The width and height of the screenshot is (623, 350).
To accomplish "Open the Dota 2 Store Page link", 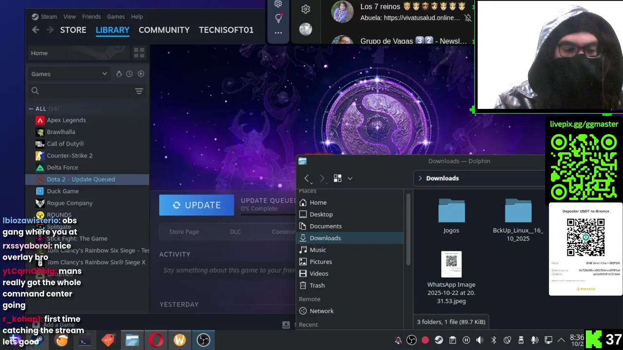I will coord(184,231).
